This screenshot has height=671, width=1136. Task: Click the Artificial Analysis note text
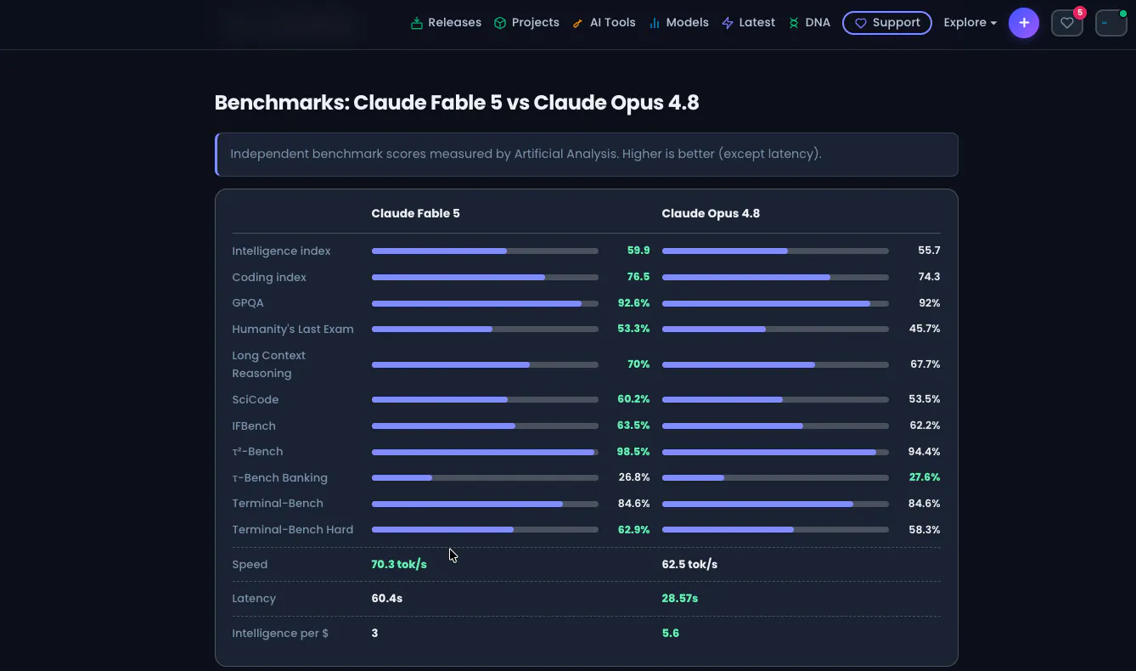pyautogui.click(x=526, y=155)
